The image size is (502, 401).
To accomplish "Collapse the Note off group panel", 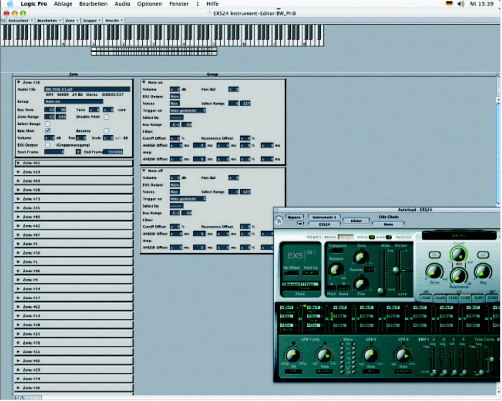I will point(144,170).
